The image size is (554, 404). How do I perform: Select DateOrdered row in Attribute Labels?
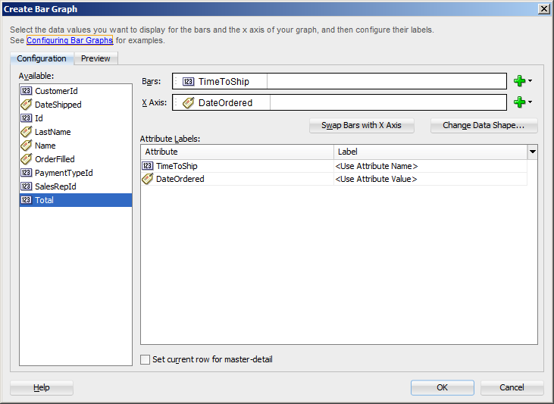pyautogui.click(x=334, y=179)
